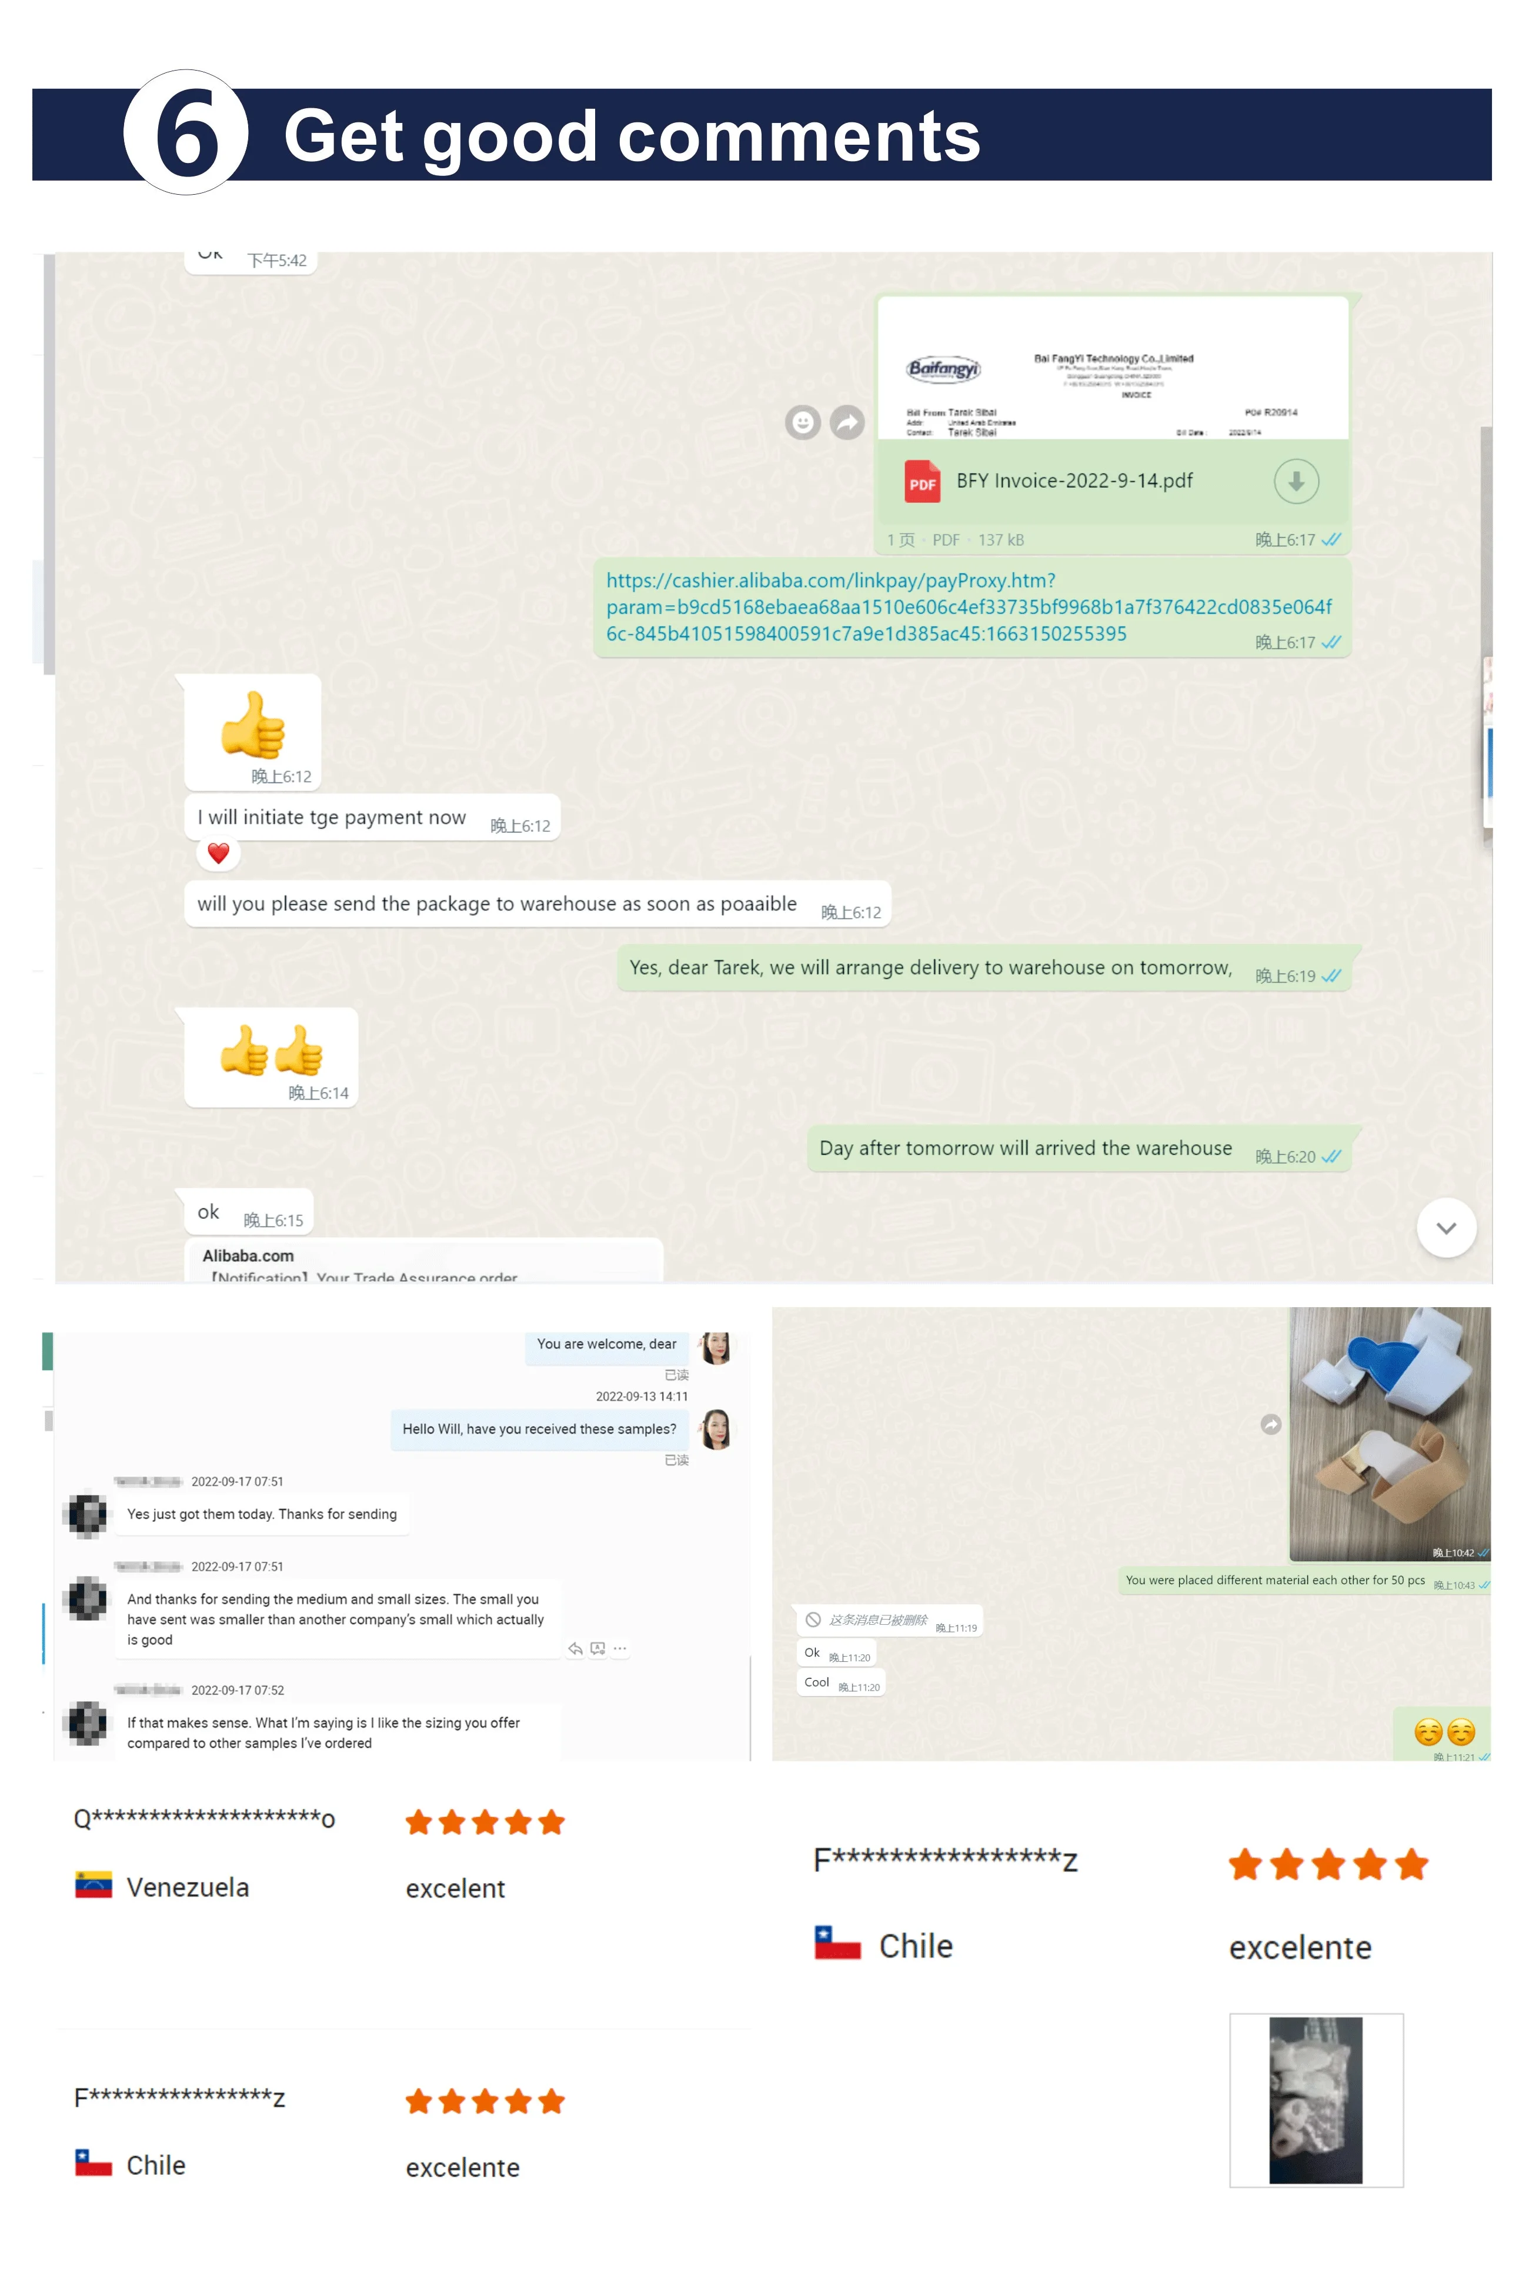Click the five-star rating of the Venezuela review
Screen dimensions: 1519x2269
pyautogui.click(x=485, y=1822)
